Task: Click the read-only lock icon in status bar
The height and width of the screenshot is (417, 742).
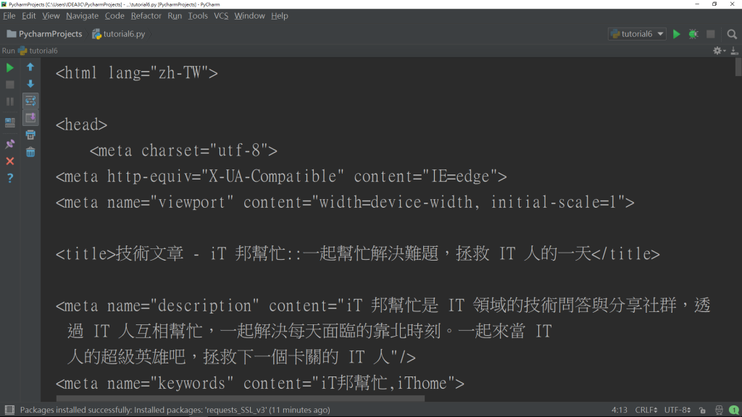Action: [702, 410]
